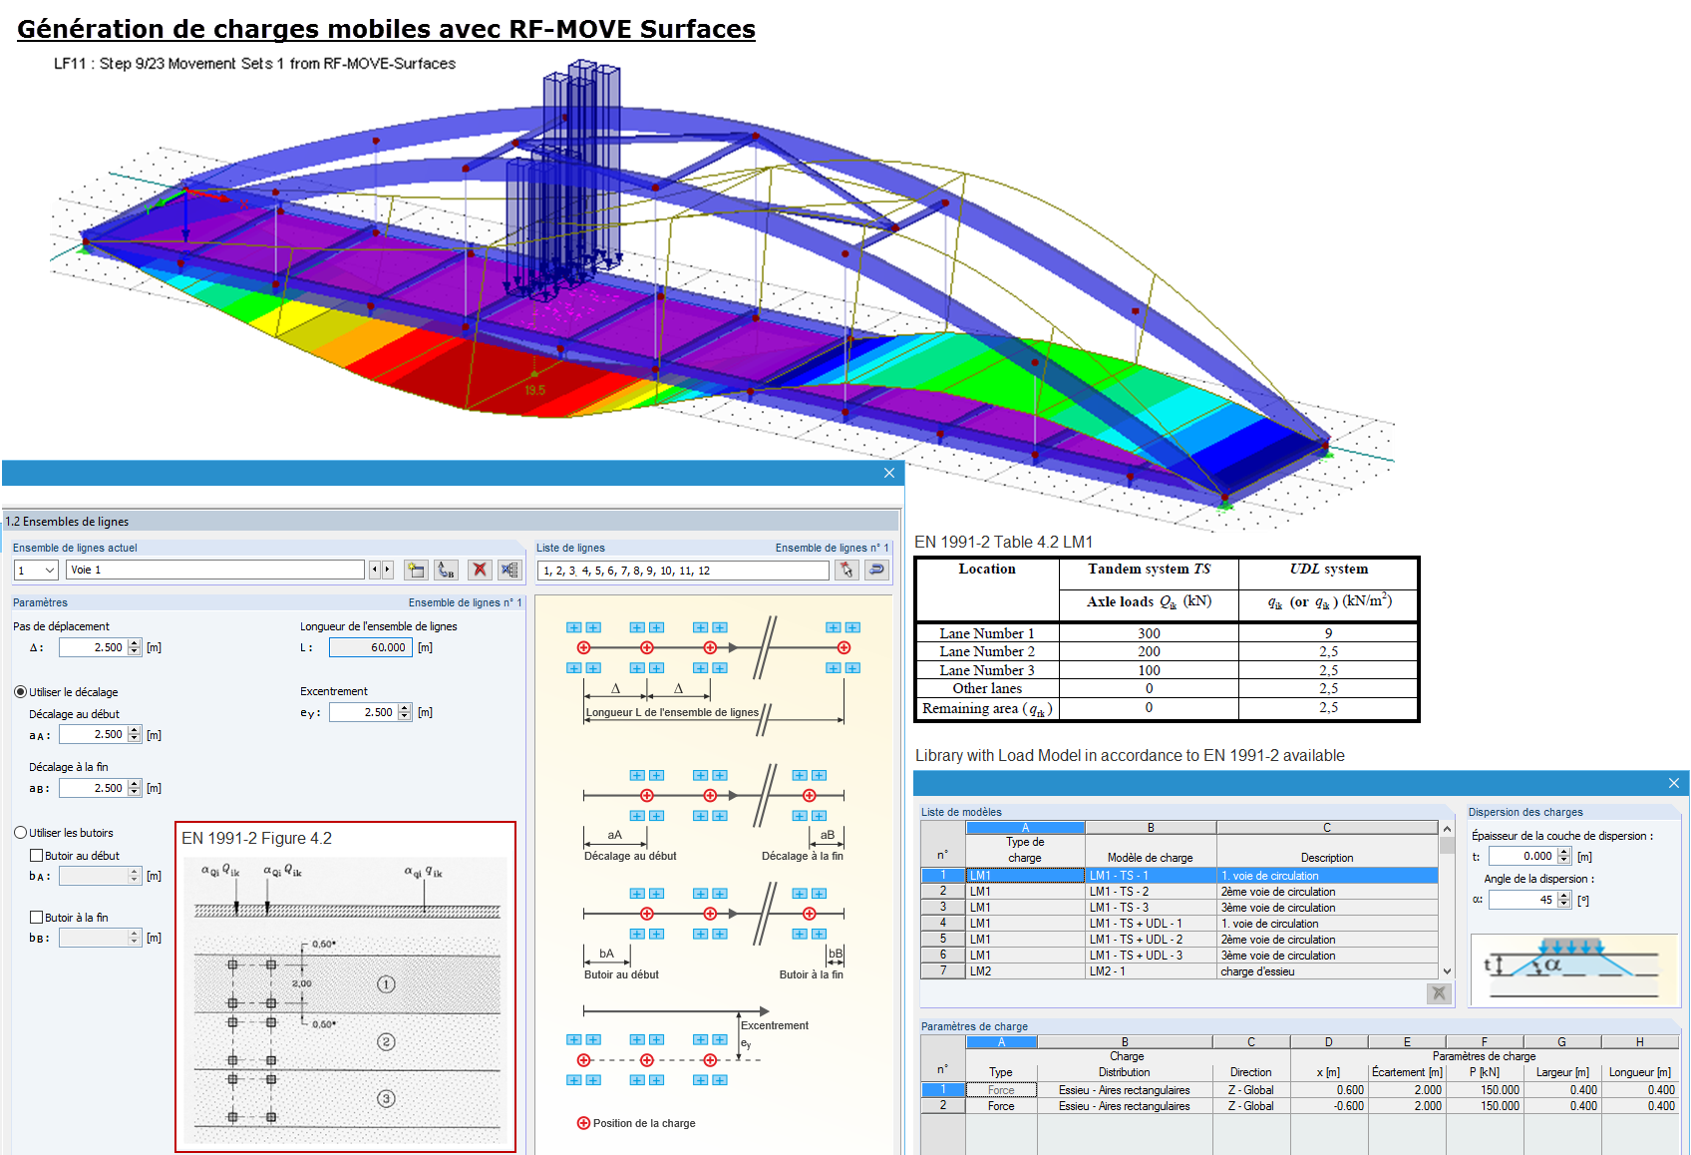Viewport: 1691px width, 1155px height.
Task: Decrease the dispersion angle α value
Action: (x=1564, y=905)
